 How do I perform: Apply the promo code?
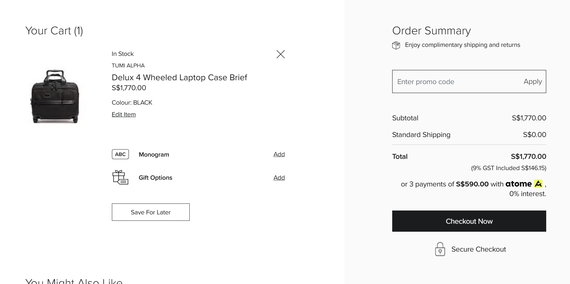(x=532, y=82)
